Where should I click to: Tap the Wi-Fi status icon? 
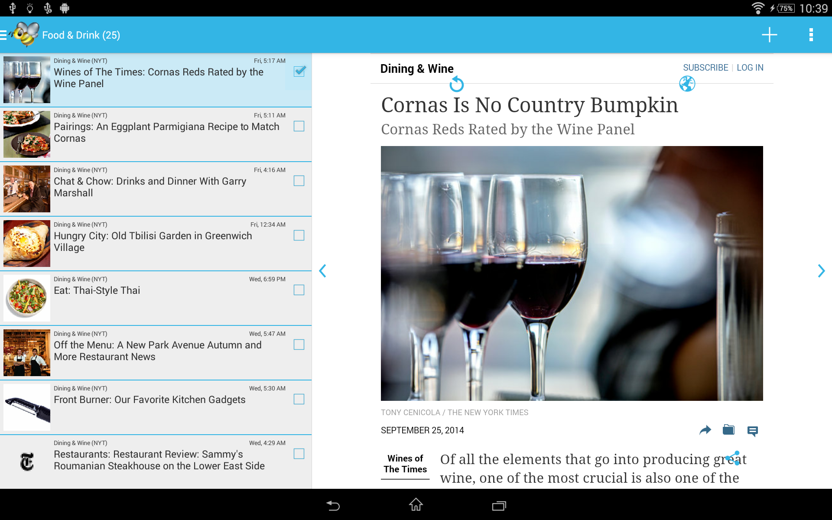point(758,8)
